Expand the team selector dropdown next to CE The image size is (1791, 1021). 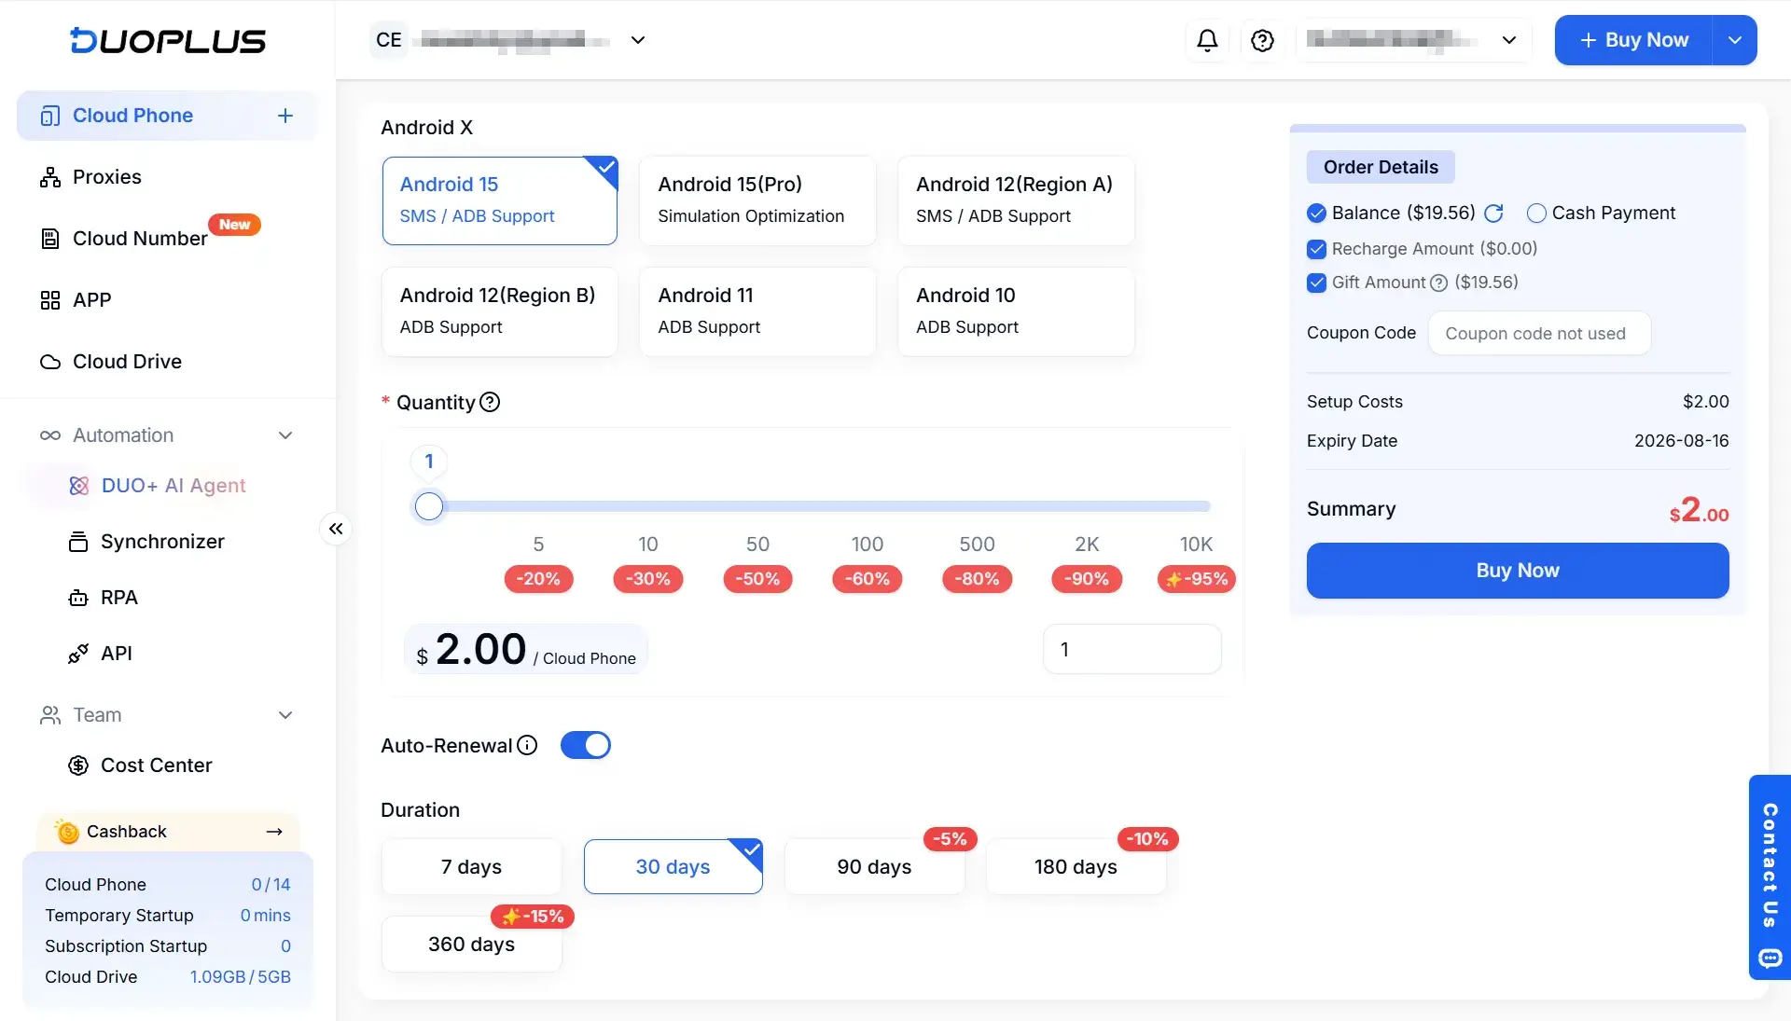638,40
